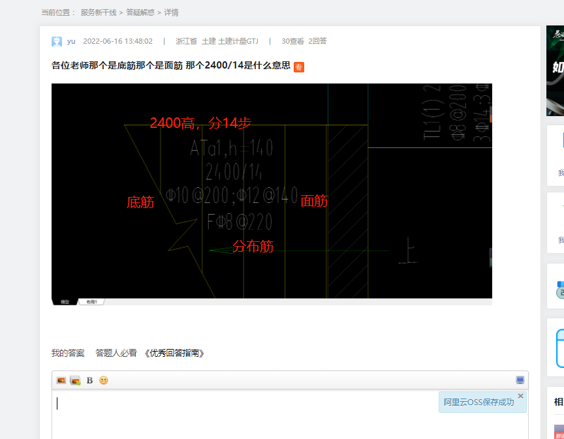Screen dimensions: 564x439
Task: Click the 答题人必看 text
Action: pyautogui.click(x=116, y=354)
